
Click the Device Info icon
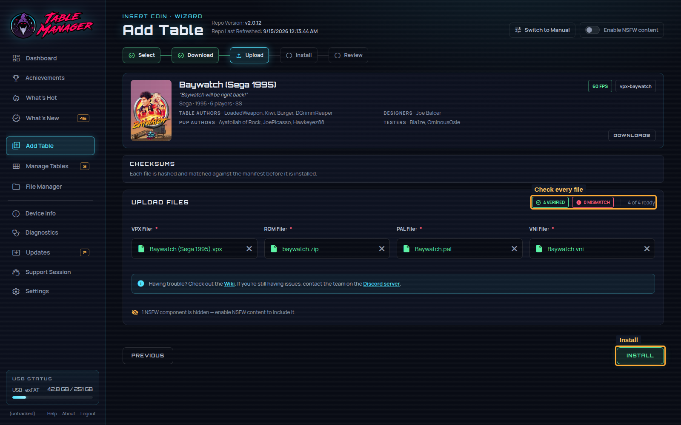click(x=16, y=214)
